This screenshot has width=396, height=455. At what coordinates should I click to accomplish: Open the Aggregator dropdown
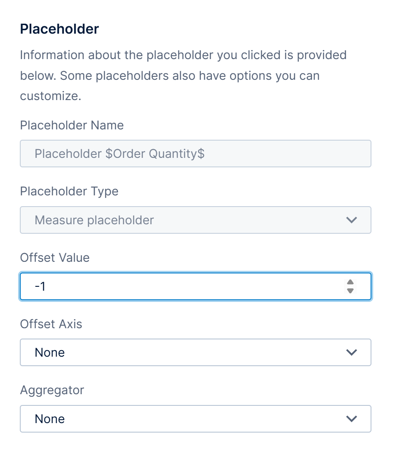click(x=195, y=419)
